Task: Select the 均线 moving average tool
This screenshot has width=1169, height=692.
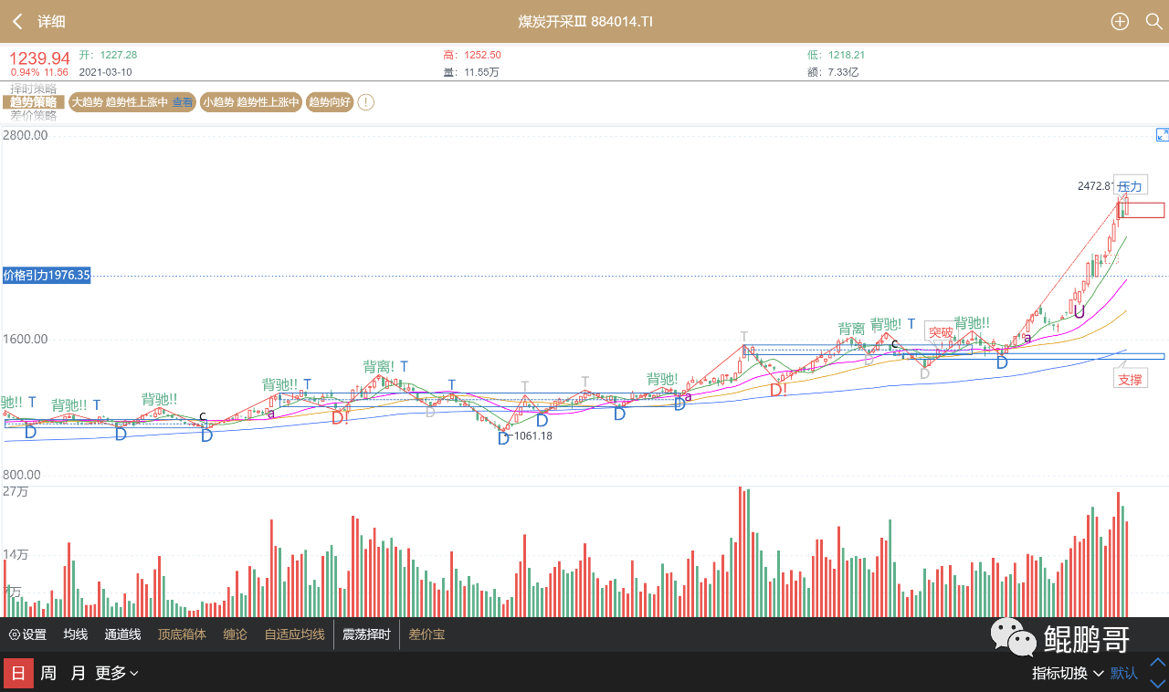Action: point(74,634)
